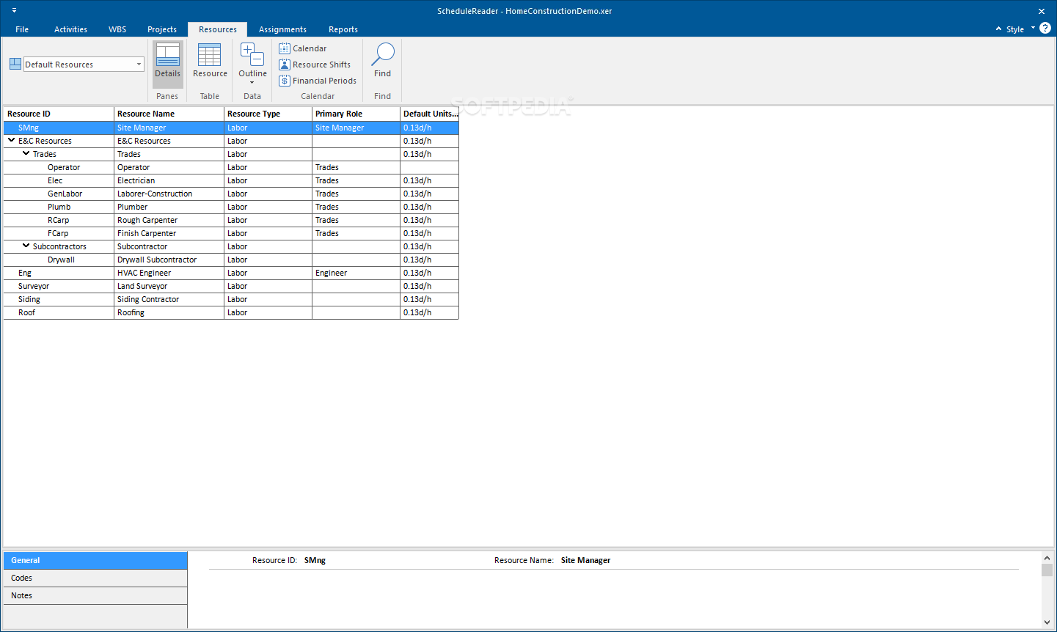Select the Siding resource row

(231, 299)
